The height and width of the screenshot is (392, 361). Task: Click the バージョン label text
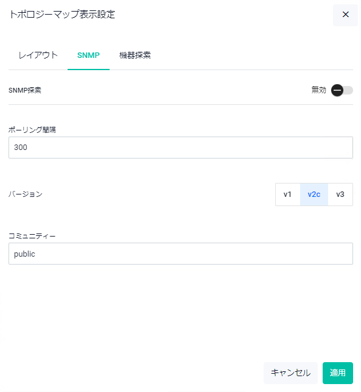(26, 194)
